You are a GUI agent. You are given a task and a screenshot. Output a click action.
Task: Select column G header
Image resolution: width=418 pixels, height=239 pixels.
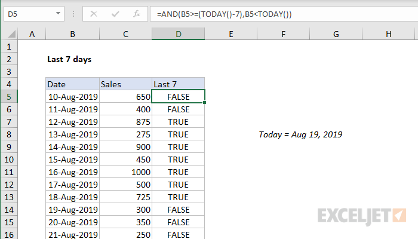click(336, 34)
